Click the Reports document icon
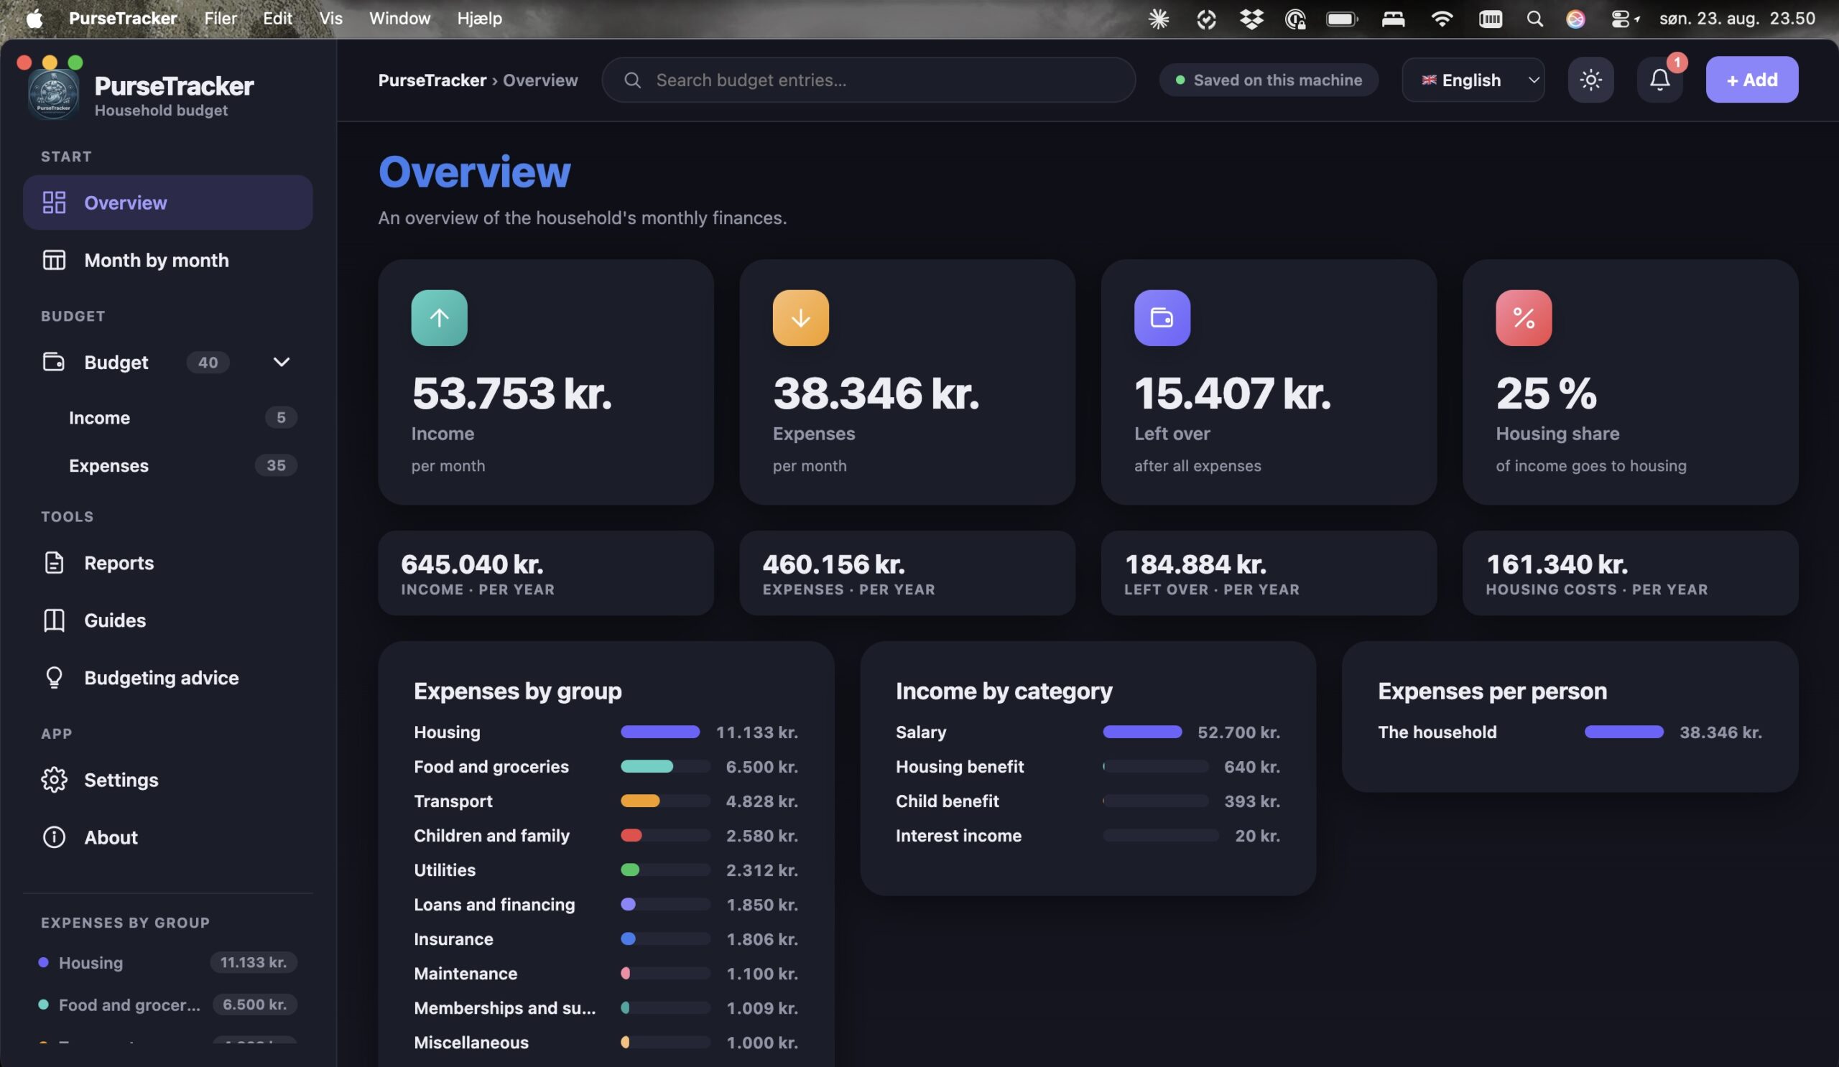 tap(54, 562)
